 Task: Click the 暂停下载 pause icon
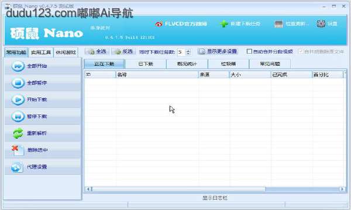(x=18, y=116)
